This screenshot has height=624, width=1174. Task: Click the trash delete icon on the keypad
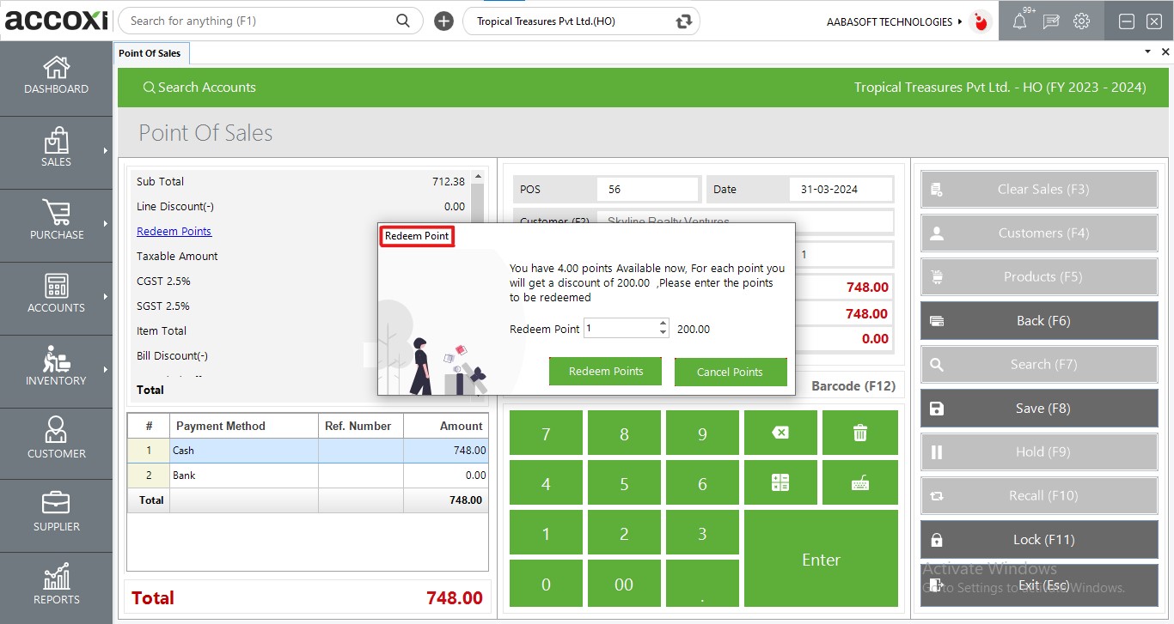(859, 433)
